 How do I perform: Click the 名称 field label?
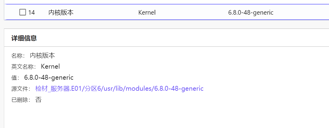tap(18, 56)
